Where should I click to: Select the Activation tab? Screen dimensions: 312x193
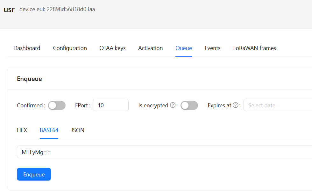click(150, 48)
